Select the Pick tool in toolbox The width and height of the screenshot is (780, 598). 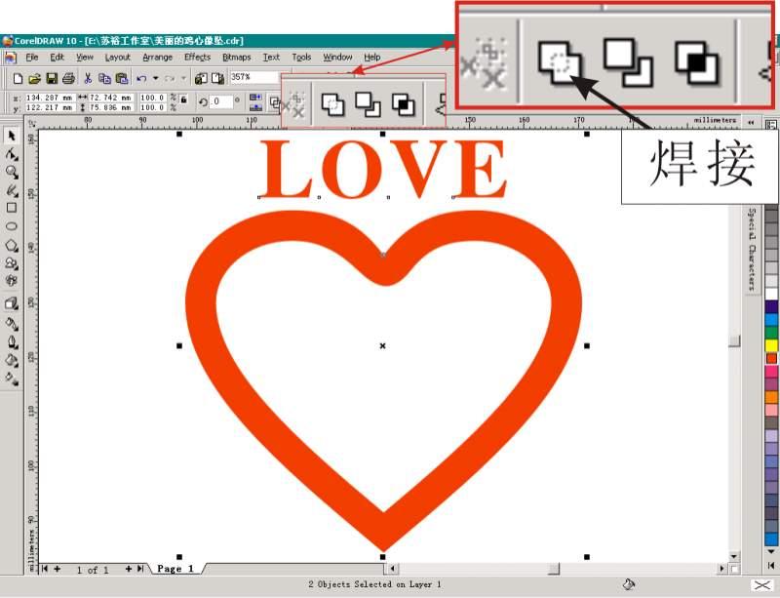click(x=12, y=135)
